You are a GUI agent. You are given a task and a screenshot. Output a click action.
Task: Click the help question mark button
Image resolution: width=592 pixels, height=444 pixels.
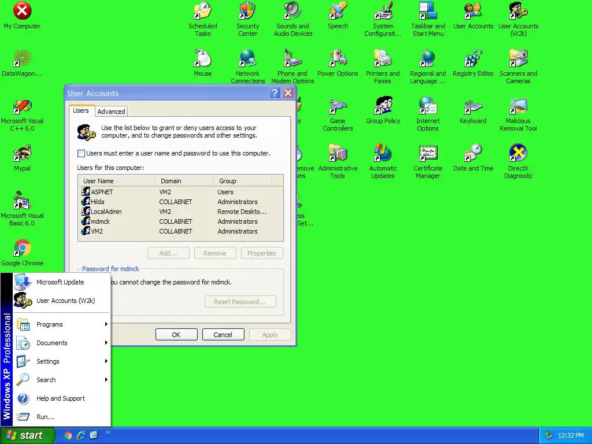click(x=275, y=93)
